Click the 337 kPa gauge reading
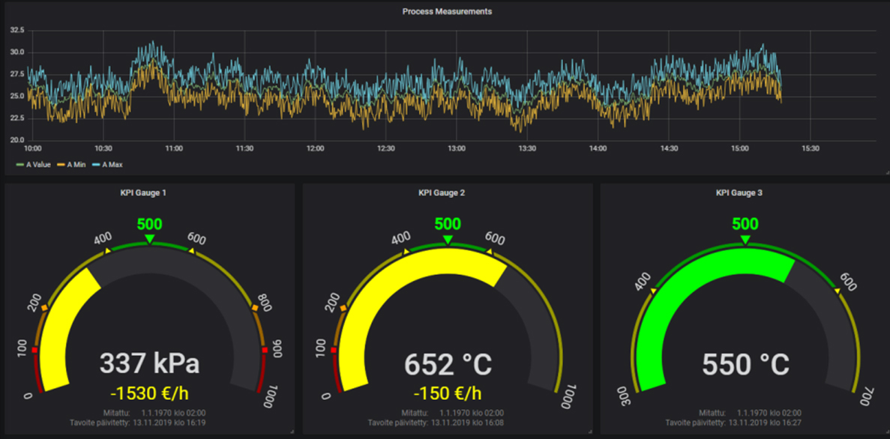Viewport: 890px width, 439px height. tap(150, 364)
